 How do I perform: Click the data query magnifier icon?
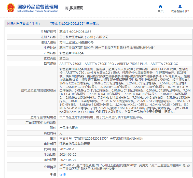(67, 8)
